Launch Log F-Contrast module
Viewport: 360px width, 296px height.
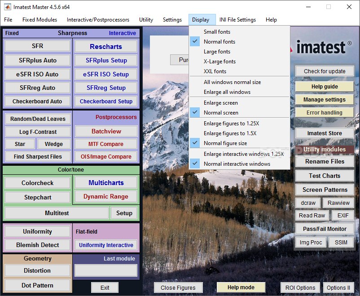pos(38,132)
